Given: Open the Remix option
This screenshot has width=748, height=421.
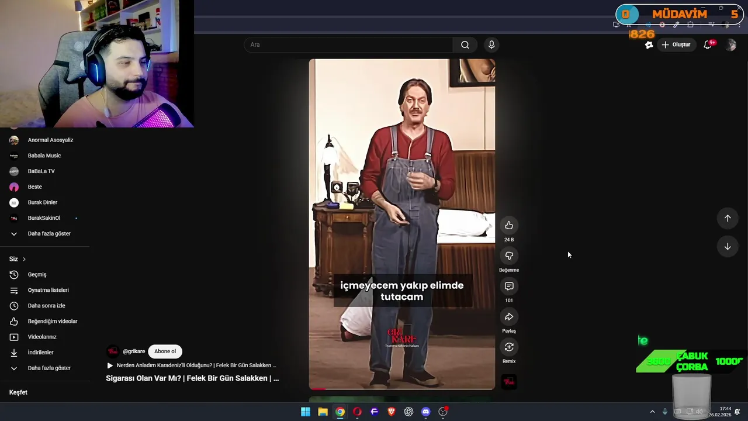Looking at the screenshot, I should (x=509, y=347).
